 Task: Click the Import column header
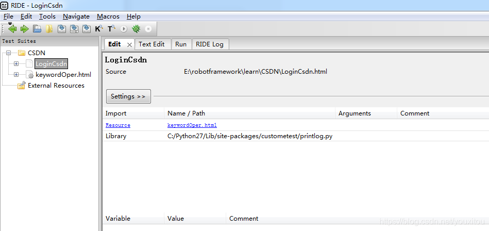click(133, 113)
